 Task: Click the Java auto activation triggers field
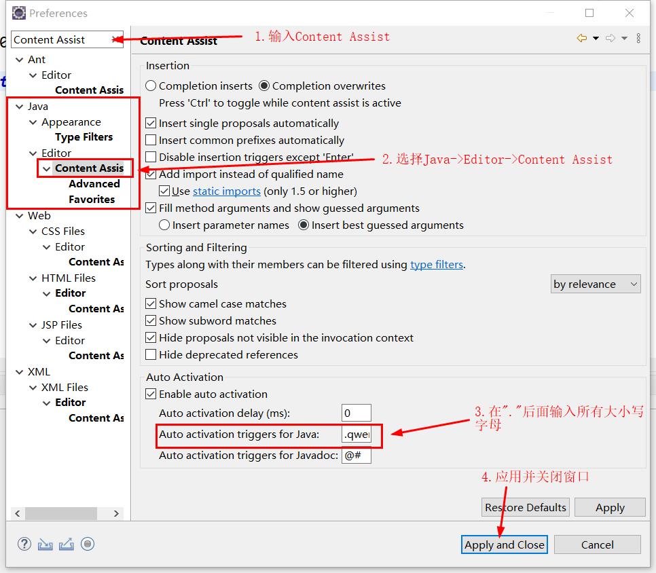pos(357,435)
